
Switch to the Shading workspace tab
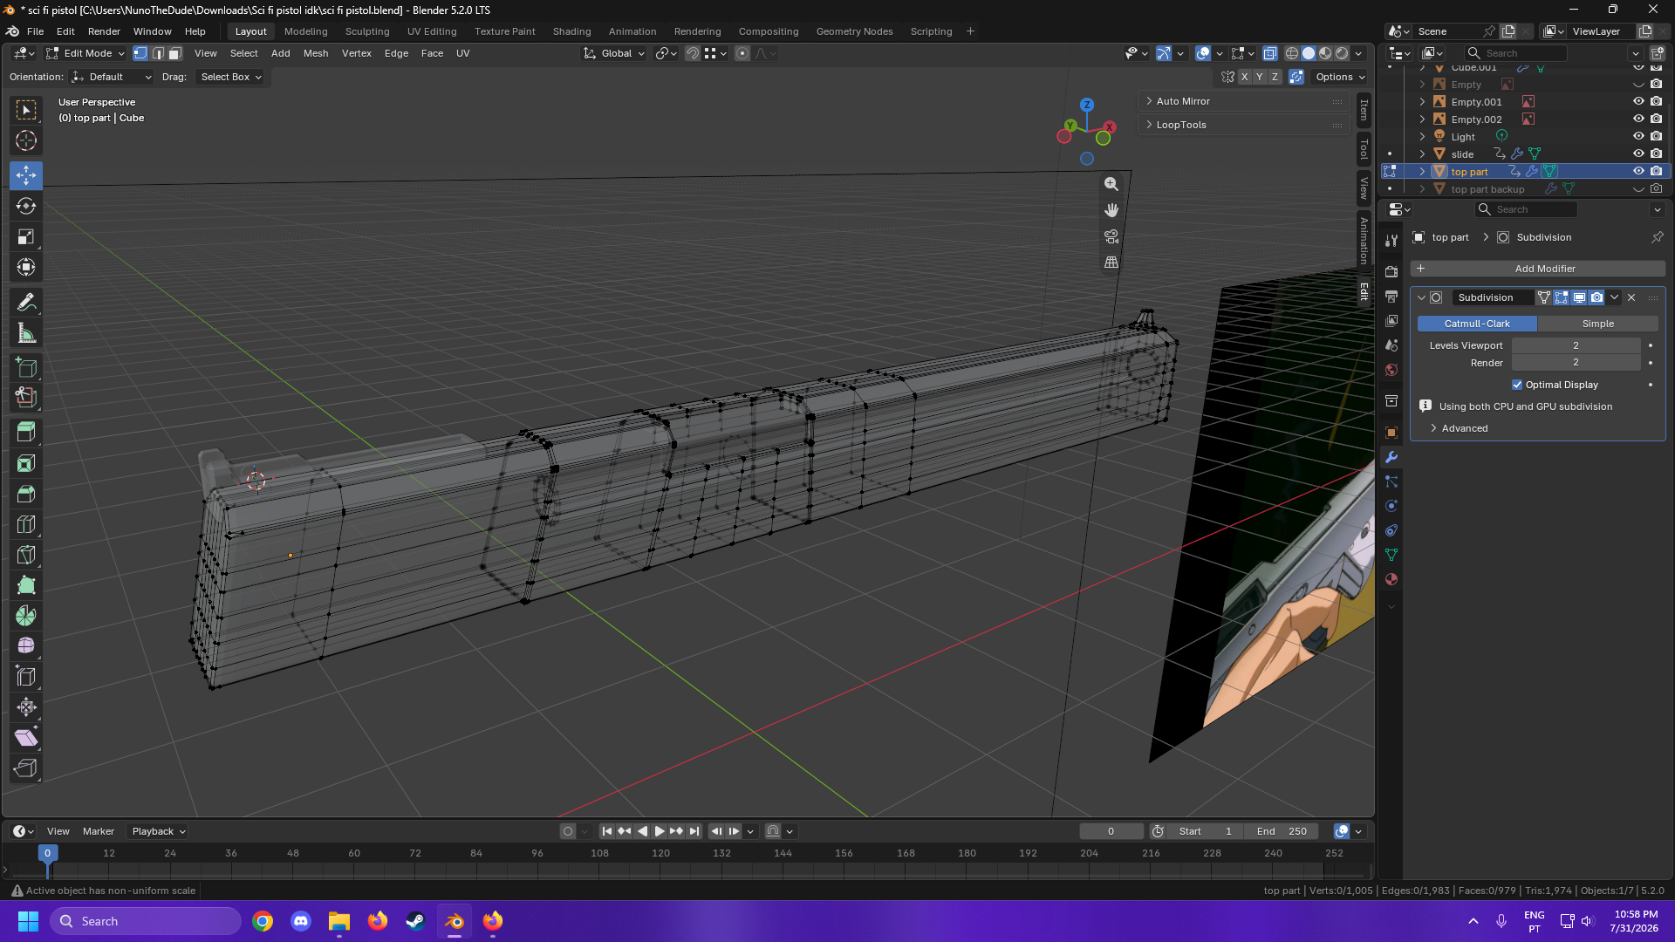(x=571, y=31)
